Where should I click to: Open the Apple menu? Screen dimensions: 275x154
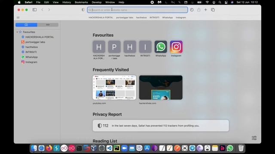pyautogui.click(x=19, y=2)
